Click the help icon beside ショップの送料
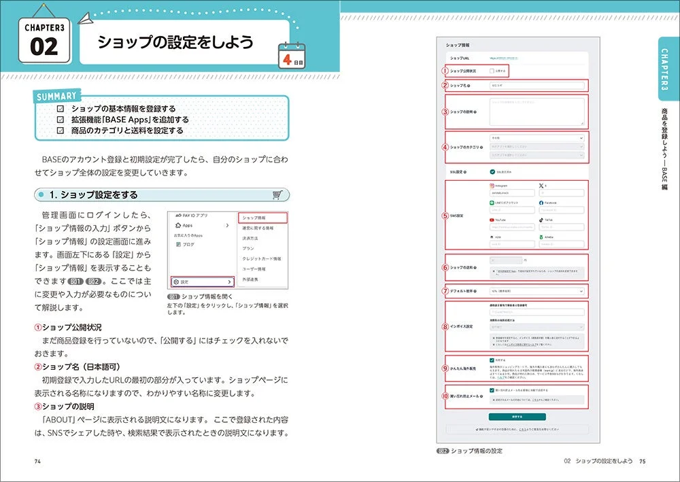Screen dimensions: 680x482 click(x=475, y=267)
